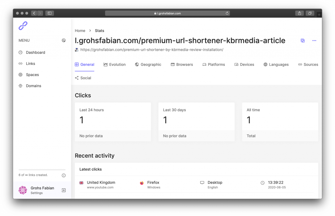Switch to the Browsers tab
The width and height of the screenshot is (335, 216).
pyautogui.click(x=182, y=65)
